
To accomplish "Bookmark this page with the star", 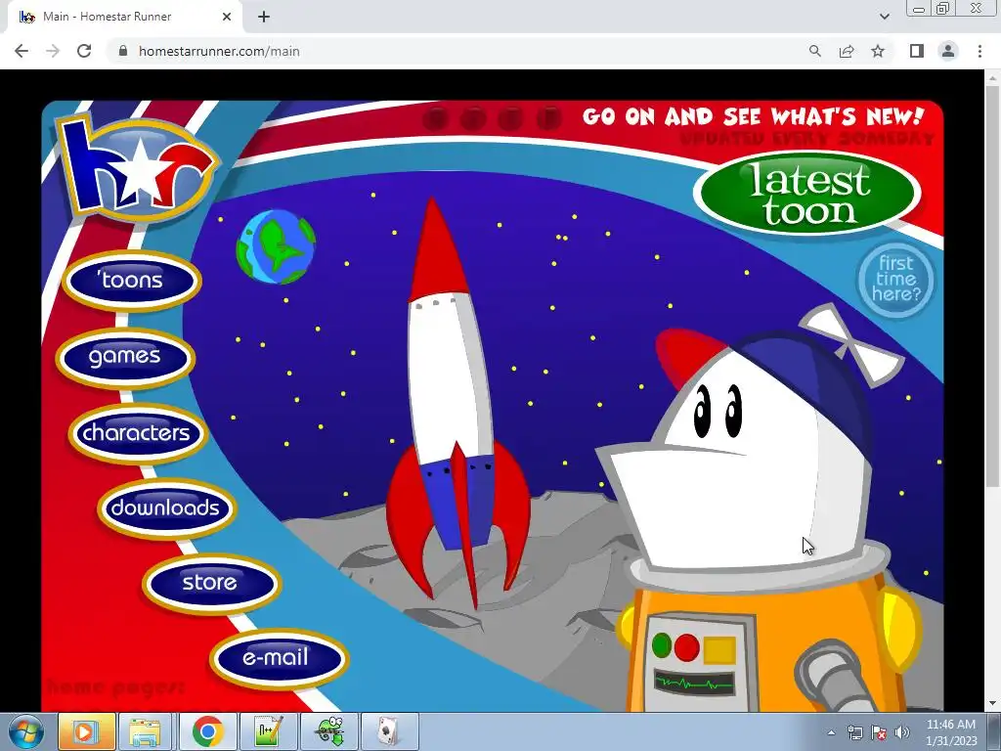I will coord(878,51).
